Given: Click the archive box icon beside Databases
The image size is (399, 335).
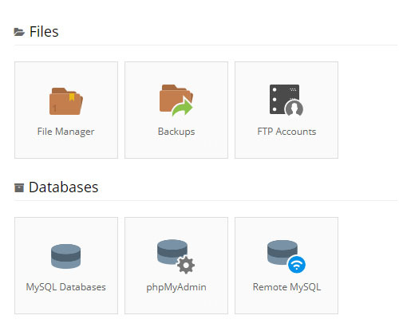Looking at the screenshot, I should click(x=19, y=187).
